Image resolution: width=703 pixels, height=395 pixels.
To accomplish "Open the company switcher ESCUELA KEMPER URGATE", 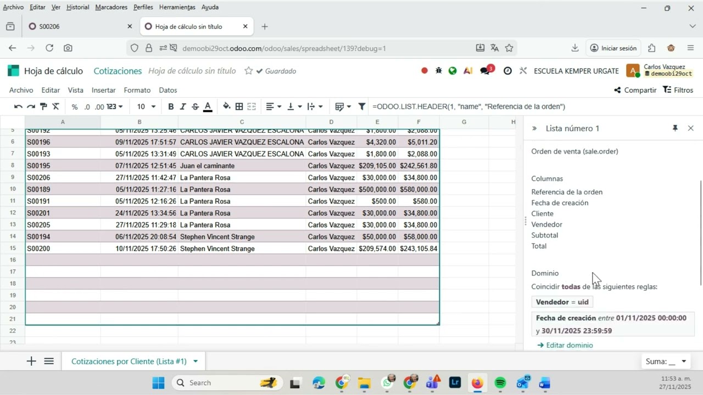I will (x=576, y=71).
